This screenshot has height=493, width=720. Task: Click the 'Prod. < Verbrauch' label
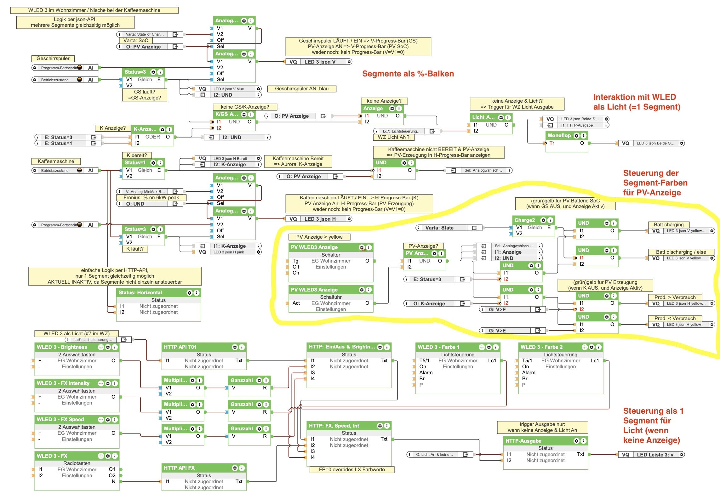pos(675,319)
